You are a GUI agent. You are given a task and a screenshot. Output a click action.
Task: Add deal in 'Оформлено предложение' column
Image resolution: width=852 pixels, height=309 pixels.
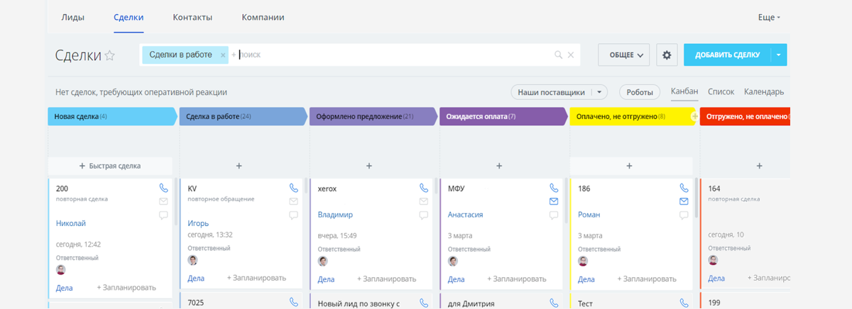[369, 166]
